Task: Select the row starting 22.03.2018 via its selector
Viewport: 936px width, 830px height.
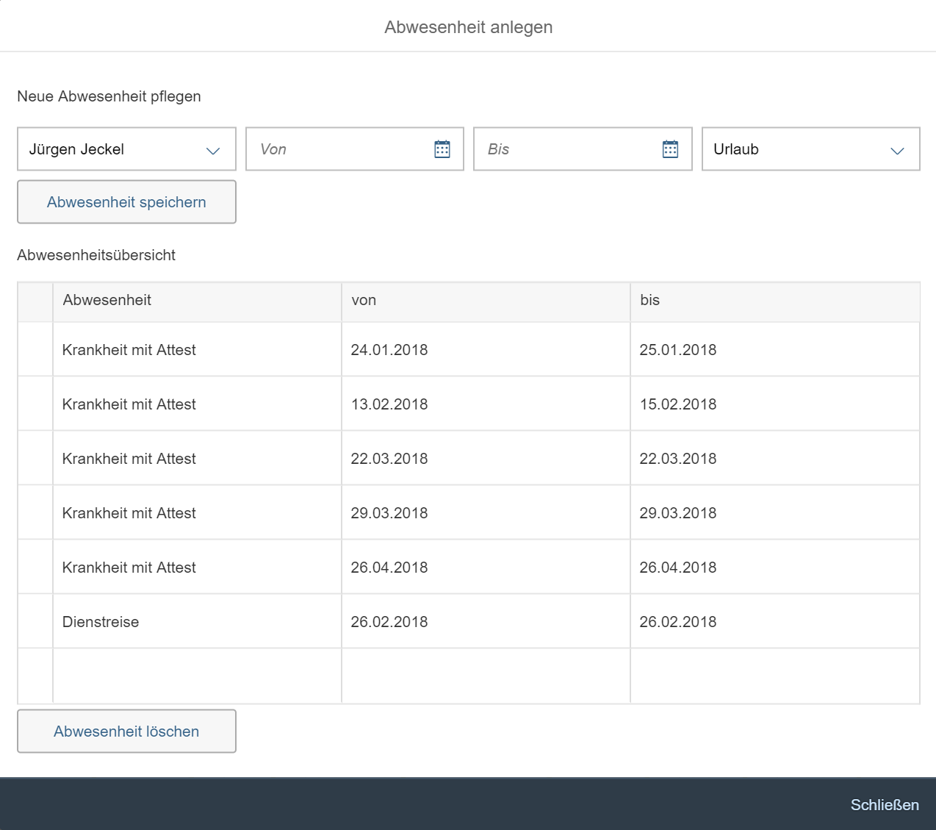Action: pyautogui.click(x=35, y=459)
